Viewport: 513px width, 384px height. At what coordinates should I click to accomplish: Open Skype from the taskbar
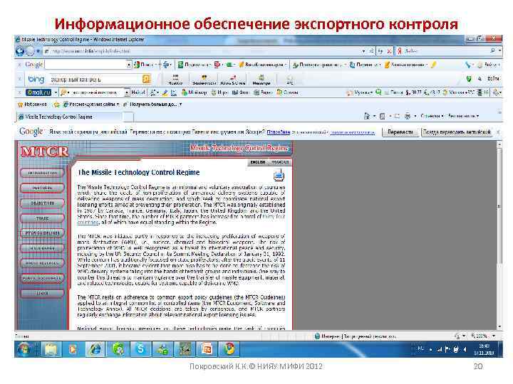140,349
